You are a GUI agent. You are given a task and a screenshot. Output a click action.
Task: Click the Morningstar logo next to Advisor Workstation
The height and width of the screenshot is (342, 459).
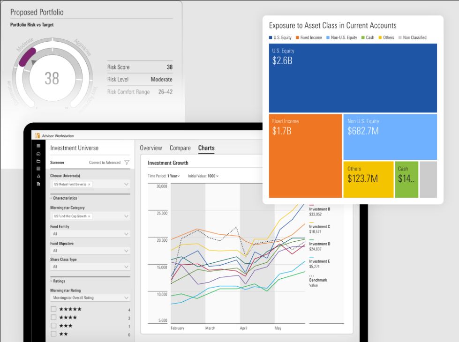37,135
